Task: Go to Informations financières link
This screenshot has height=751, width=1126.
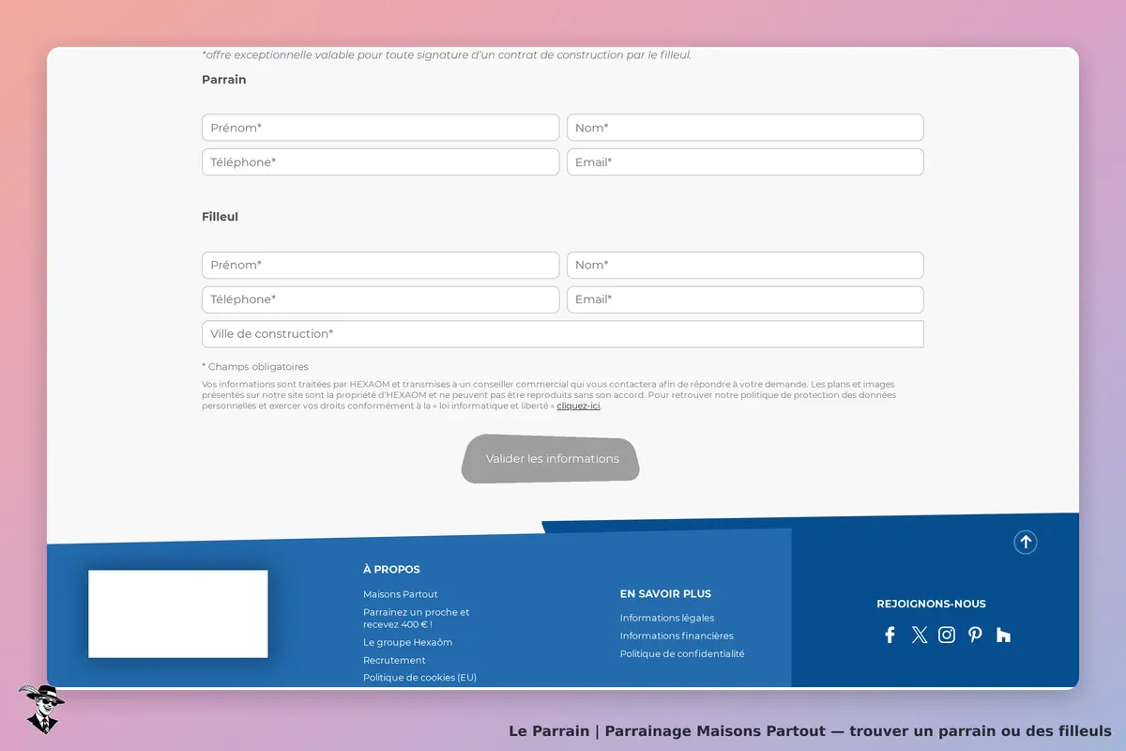Action: pos(677,636)
